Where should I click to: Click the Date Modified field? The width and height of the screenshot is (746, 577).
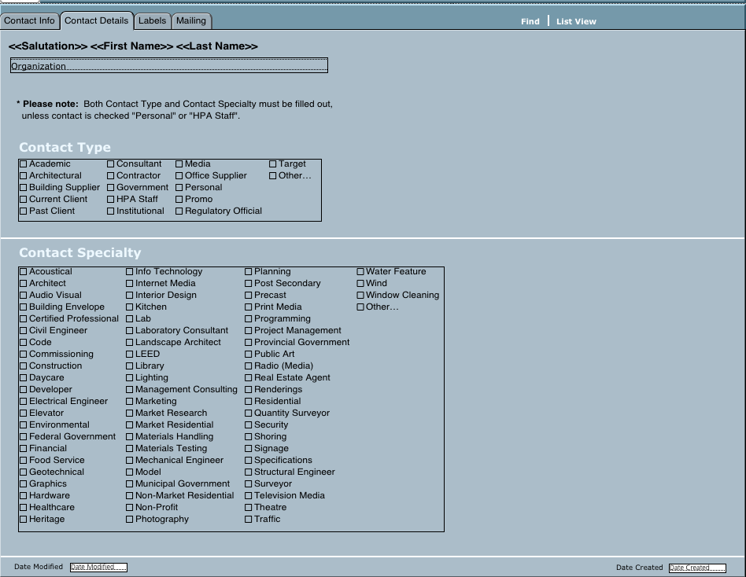[98, 567]
